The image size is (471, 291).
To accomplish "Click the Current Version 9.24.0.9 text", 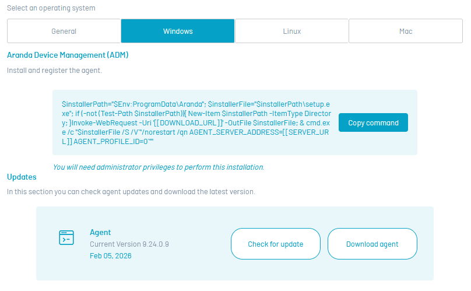I will (x=129, y=244).
